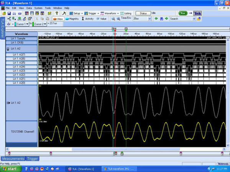
Task: Click the Tek logo icon
Action: 198,13
